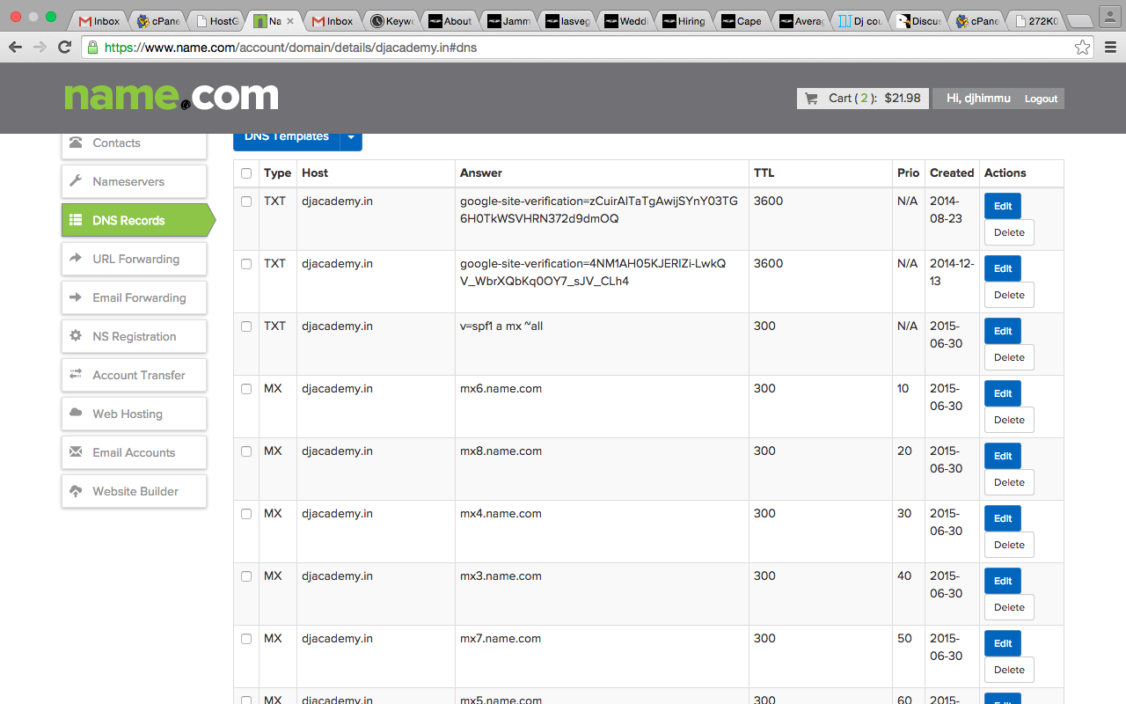This screenshot has height=704, width=1126.
Task: Click the browser forward arrow
Action: point(40,48)
